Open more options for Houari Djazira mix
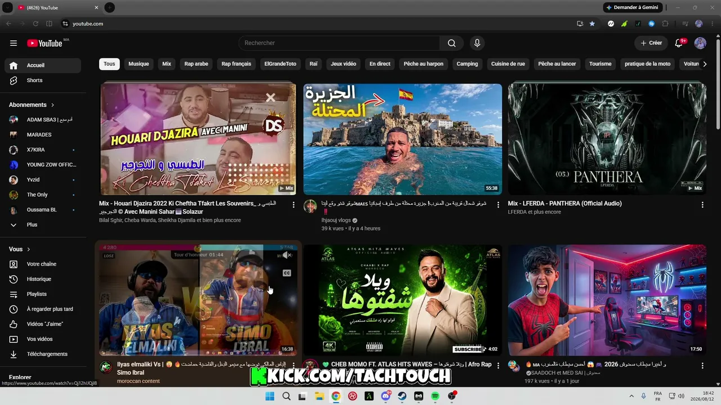This screenshot has width=721, height=405. coord(293,205)
